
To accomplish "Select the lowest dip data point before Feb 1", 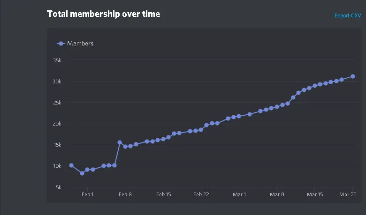I will click(82, 173).
